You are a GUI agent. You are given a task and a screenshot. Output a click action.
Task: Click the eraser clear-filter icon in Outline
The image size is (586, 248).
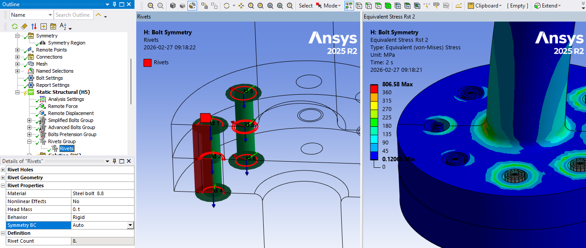pyautogui.click(x=24, y=26)
